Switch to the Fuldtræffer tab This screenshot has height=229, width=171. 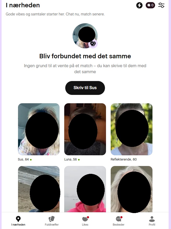pyautogui.click(x=52, y=221)
